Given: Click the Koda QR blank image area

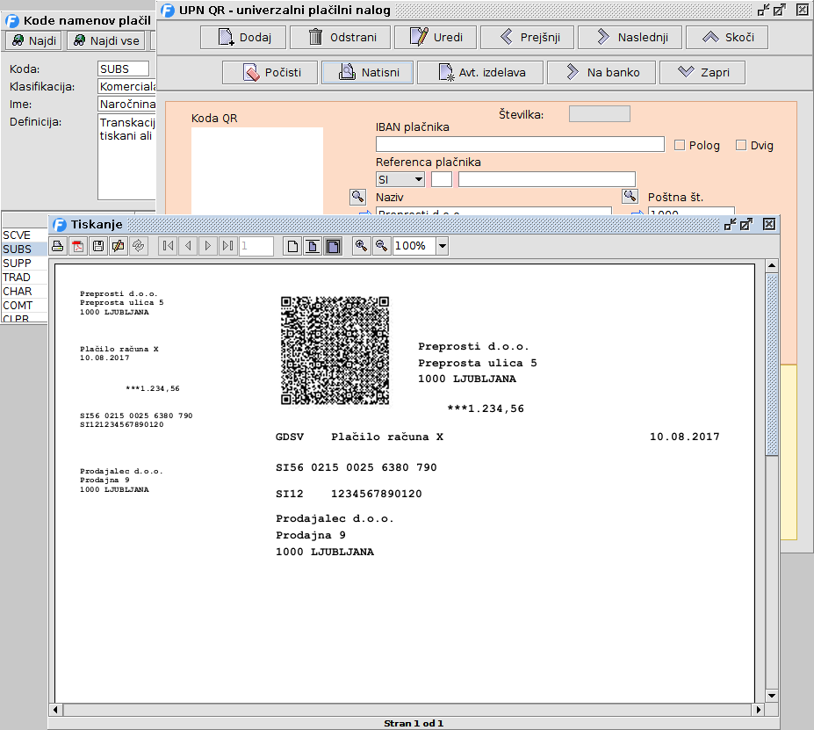Looking at the screenshot, I should [x=257, y=170].
